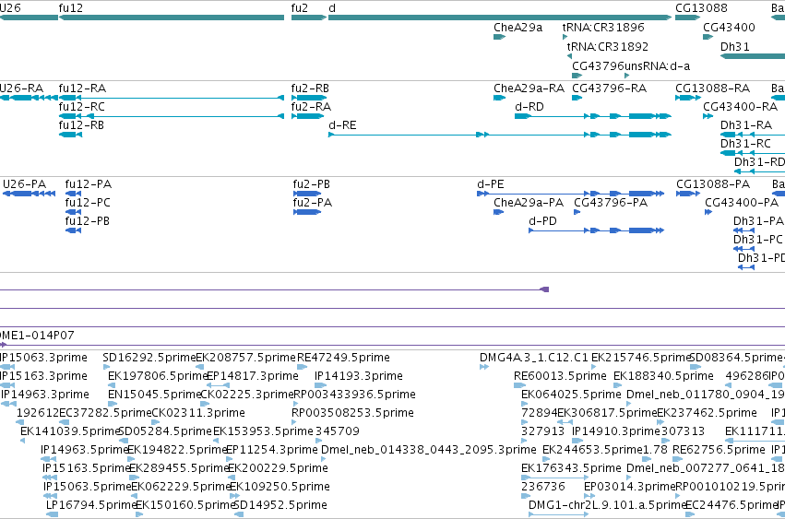This screenshot has height=519, width=785.
Task: Select the CheA29a-PA protein label
Action: click(529, 203)
